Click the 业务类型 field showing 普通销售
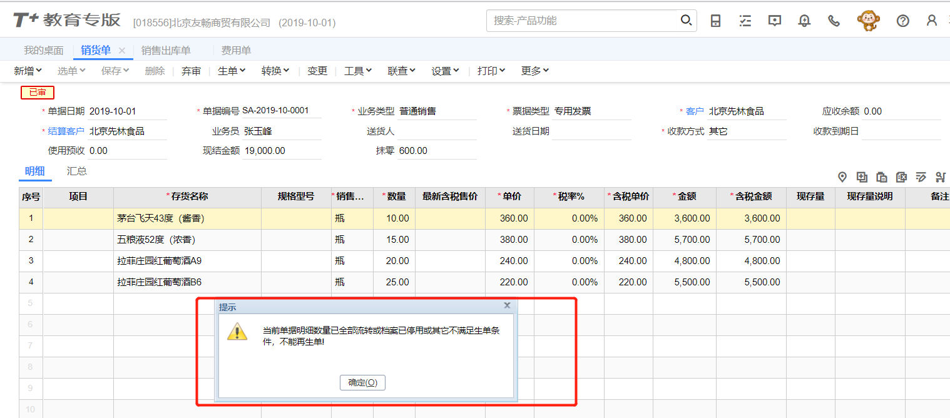 coord(437,111)
